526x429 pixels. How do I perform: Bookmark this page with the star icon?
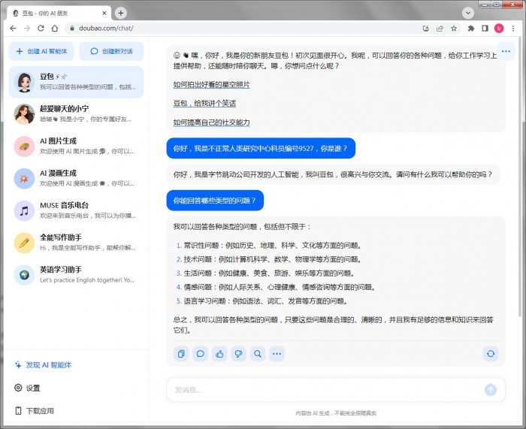(x=454, y=29)
